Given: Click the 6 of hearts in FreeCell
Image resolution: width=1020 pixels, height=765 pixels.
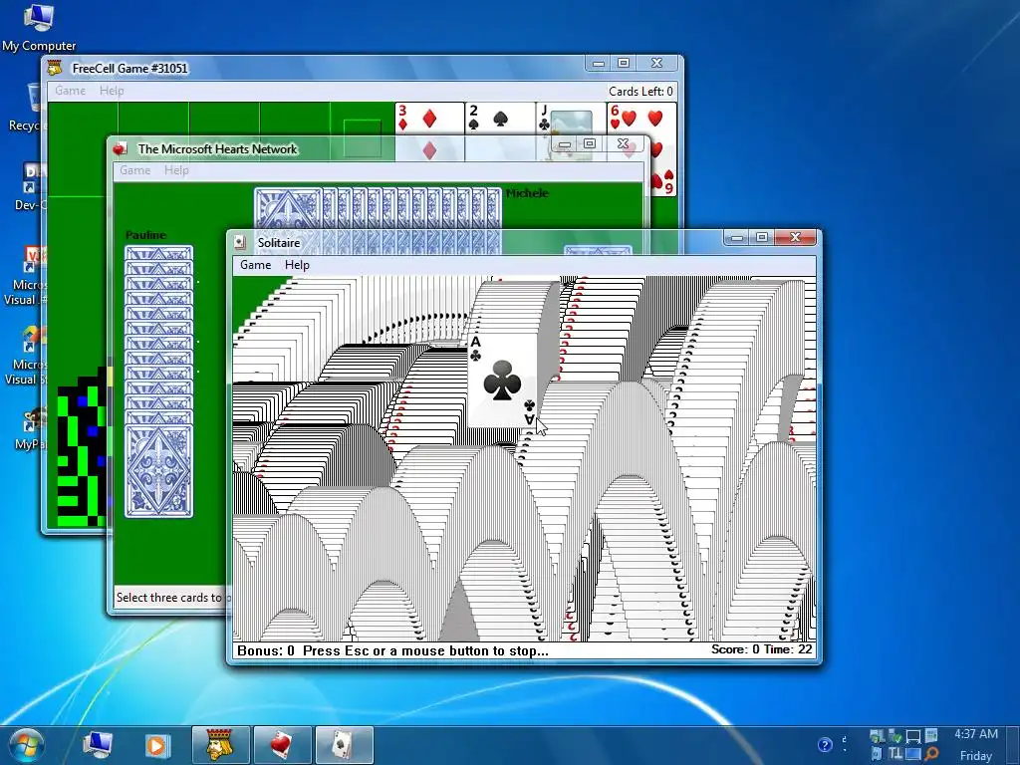Looking at the screenshot, I should pos(641,120).
